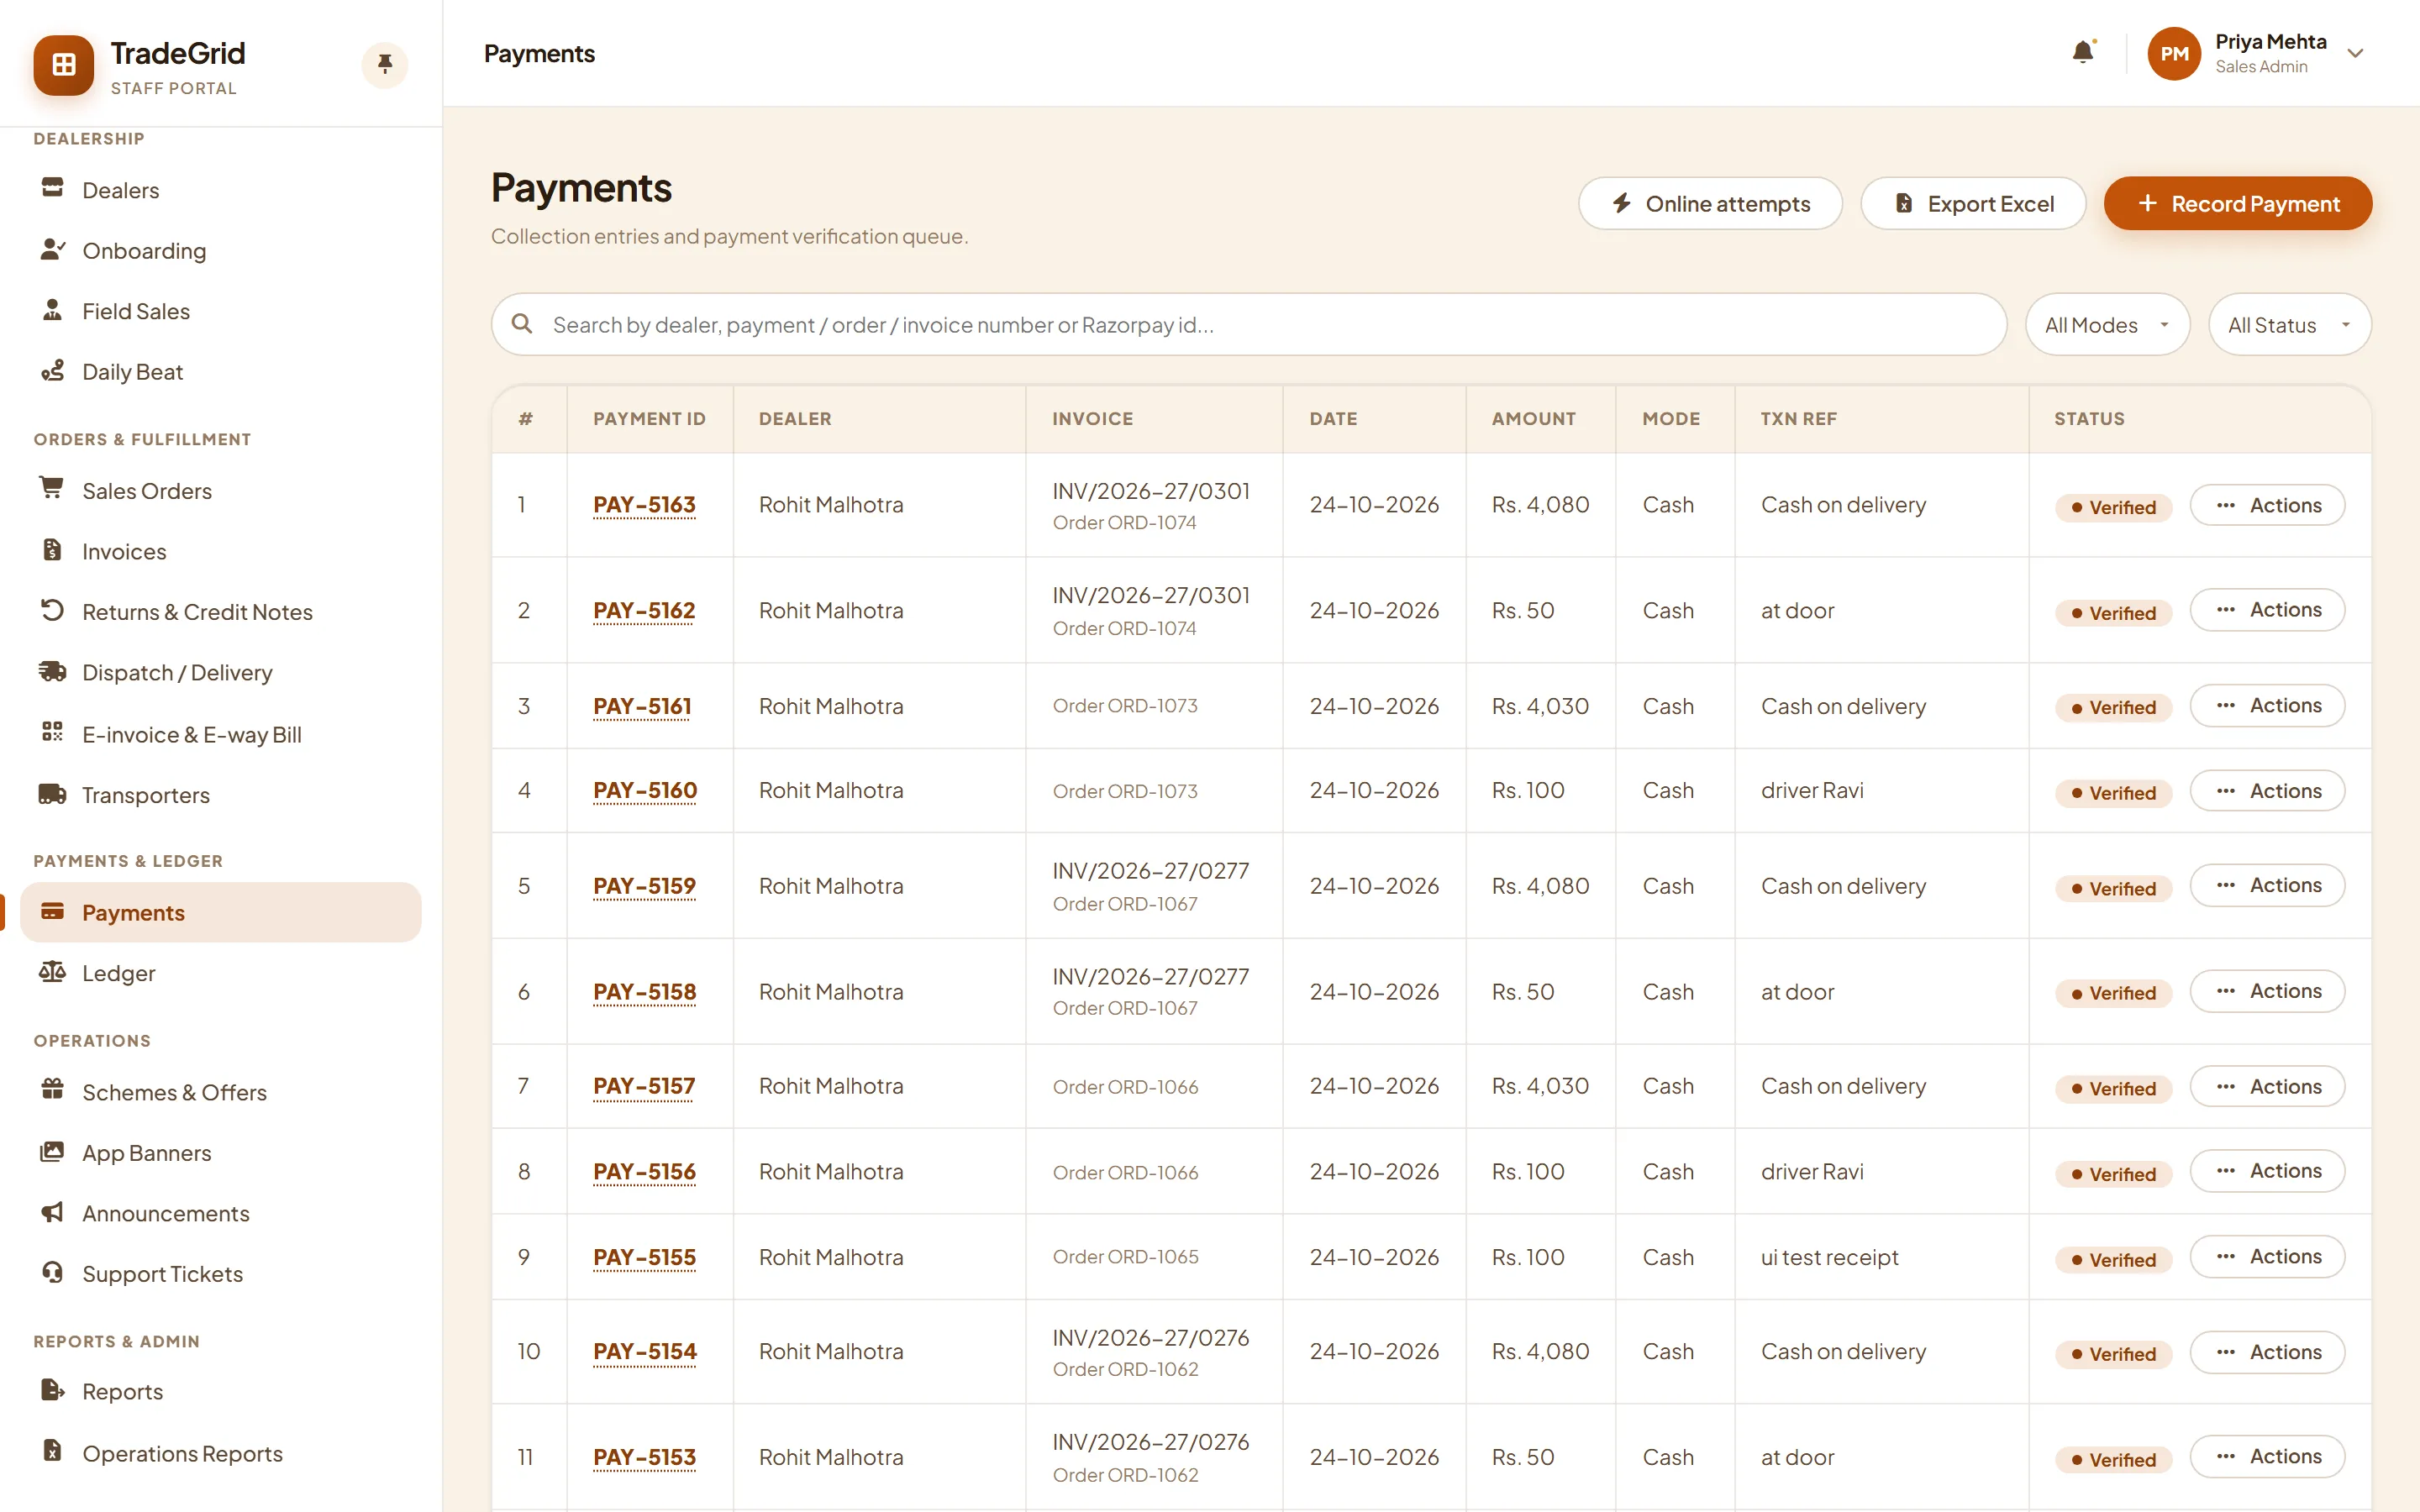This screenshot has width=2420, height=1512.
Task: Open Actions menu for PAY-5160
Action: pos(2267,791)
